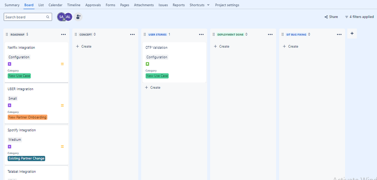
Task: Add a new column with plus
Action: 352,34
